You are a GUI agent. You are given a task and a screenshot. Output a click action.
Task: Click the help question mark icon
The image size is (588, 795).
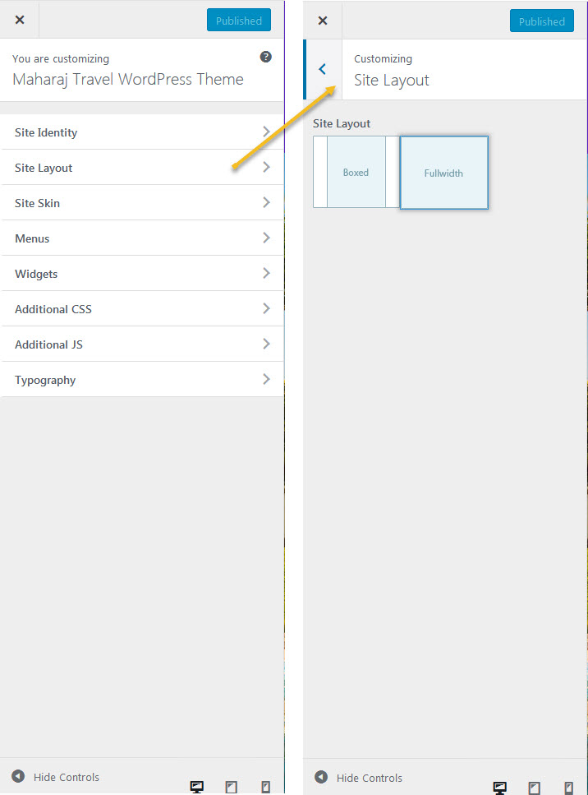click(x=266, y=57)
